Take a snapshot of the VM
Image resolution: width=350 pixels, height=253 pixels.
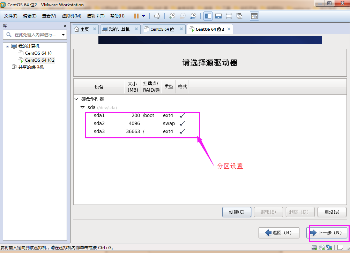coord(172,16)
